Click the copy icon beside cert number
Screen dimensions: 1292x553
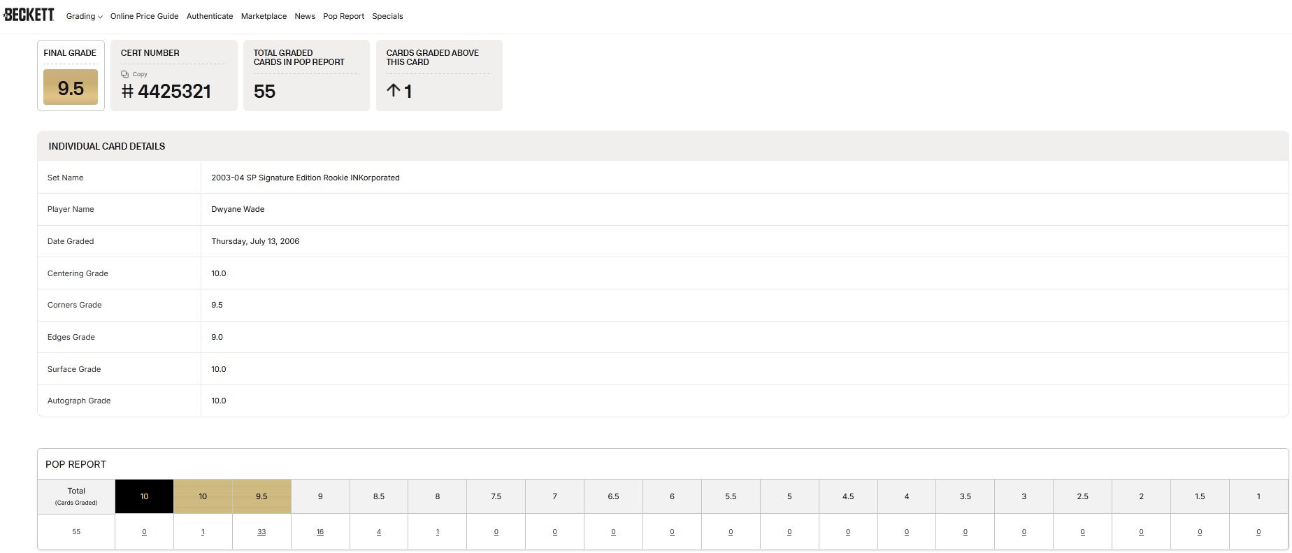(x=124, y=74)
